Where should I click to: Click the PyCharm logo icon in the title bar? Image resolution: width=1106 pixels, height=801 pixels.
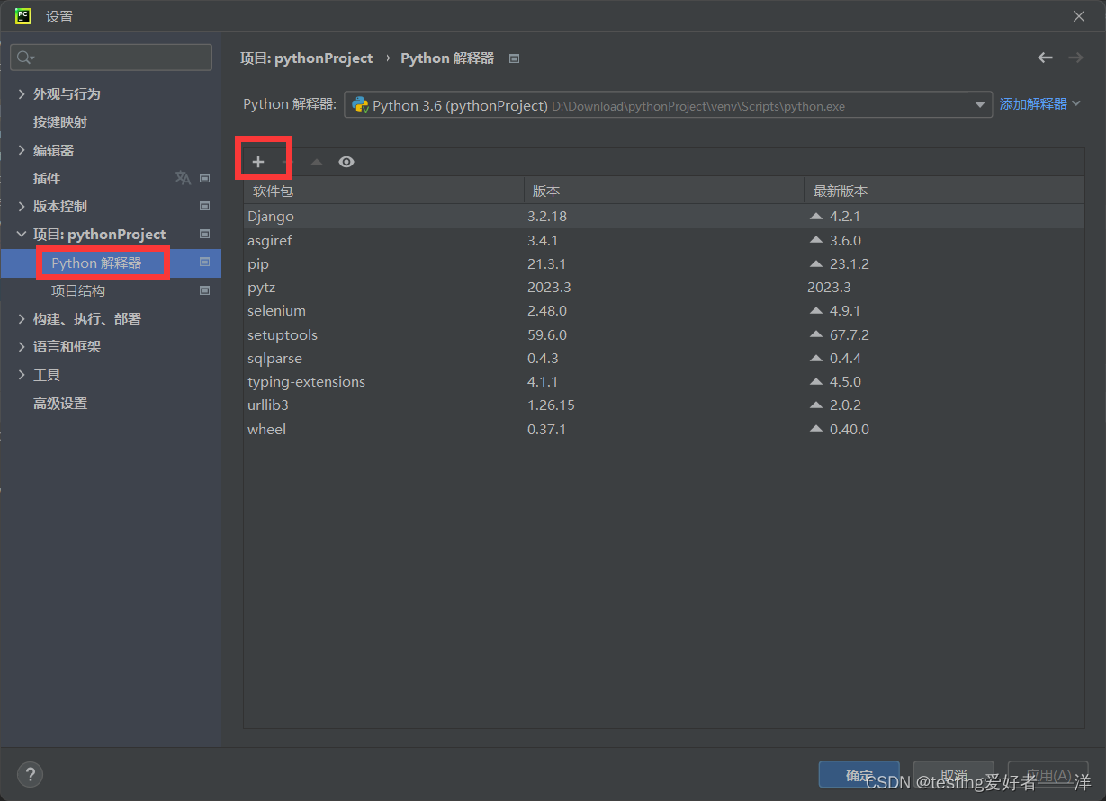point(22,15)
